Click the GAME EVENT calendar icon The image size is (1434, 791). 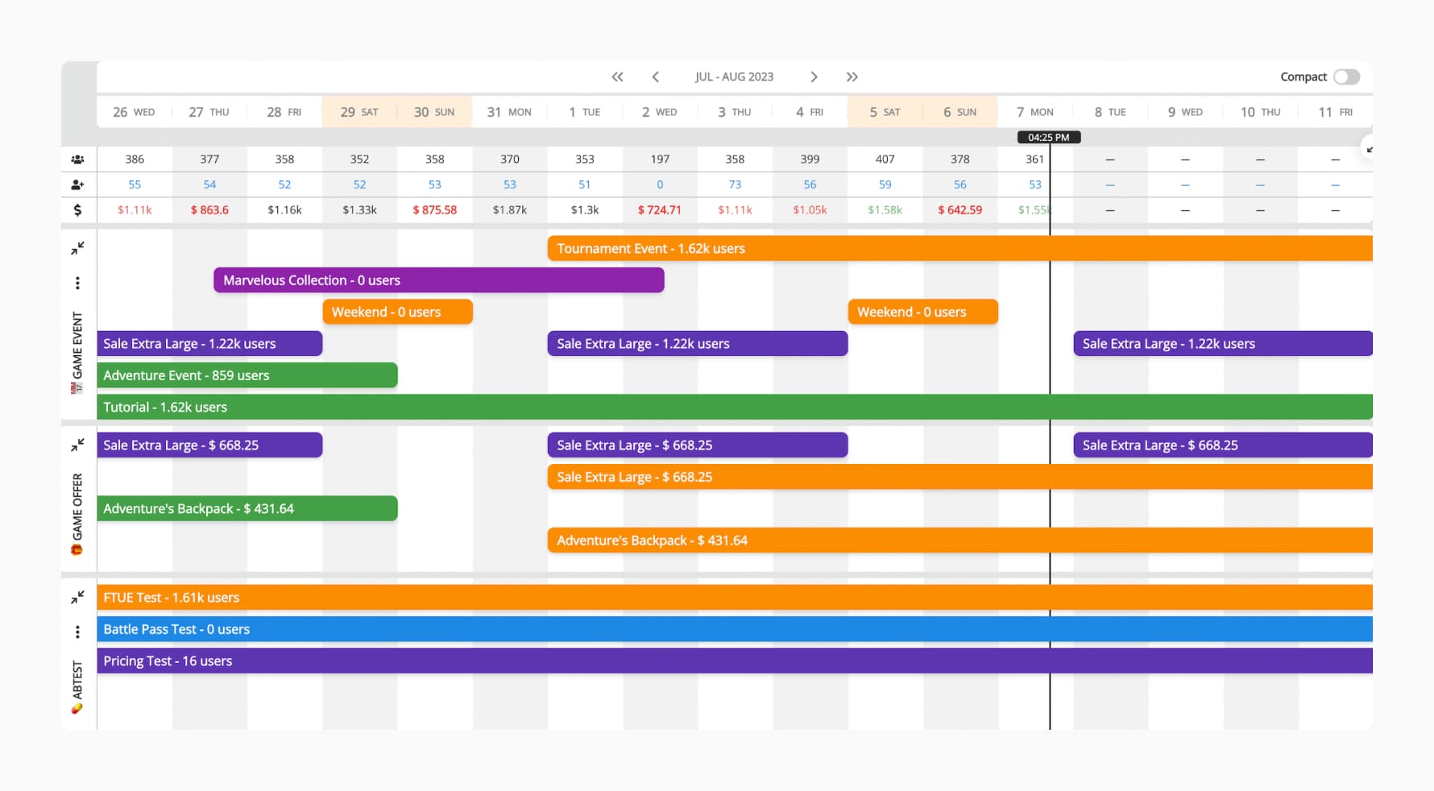click(x=78, y=387)
